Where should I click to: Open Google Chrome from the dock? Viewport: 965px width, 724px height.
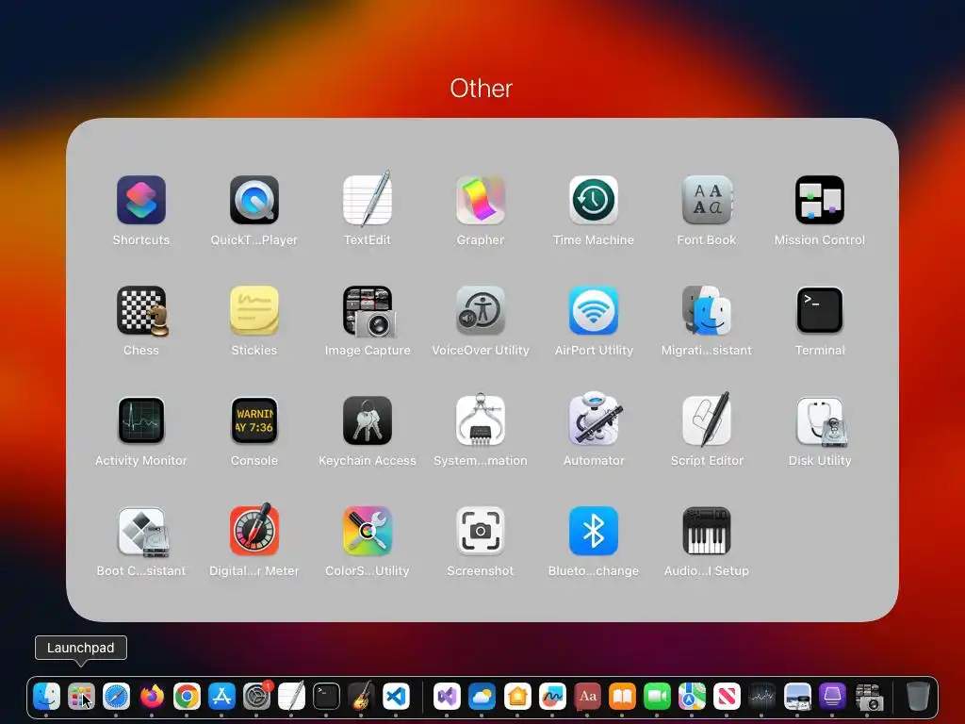click(x=187, y=697)
